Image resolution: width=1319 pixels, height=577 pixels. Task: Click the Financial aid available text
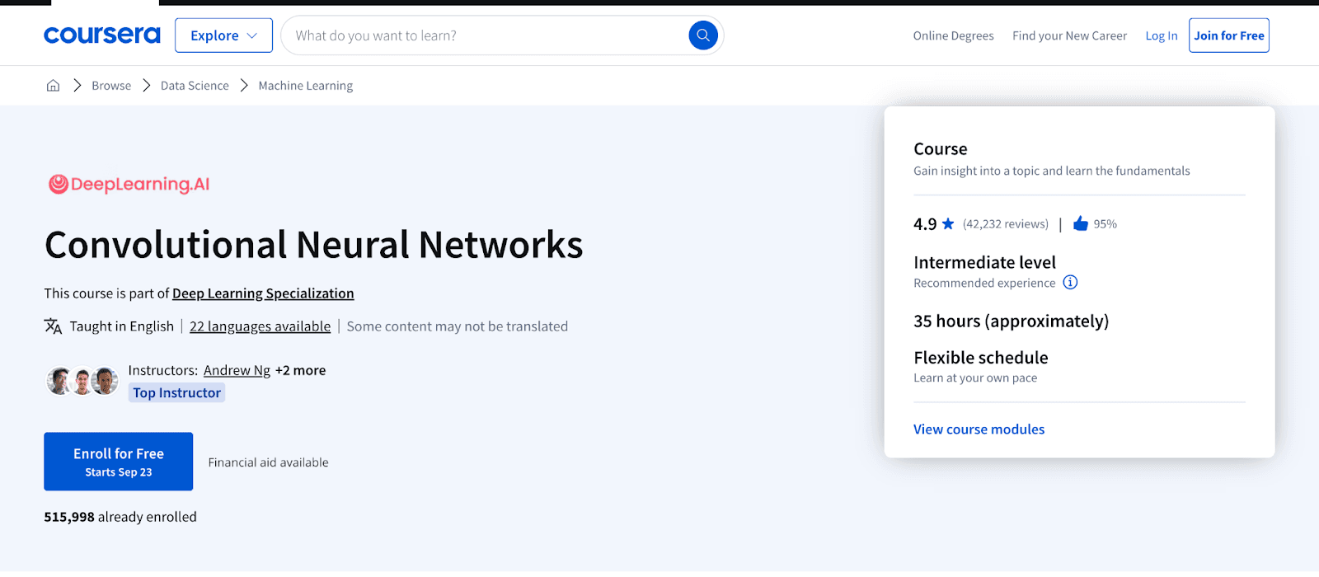(268, 462)
